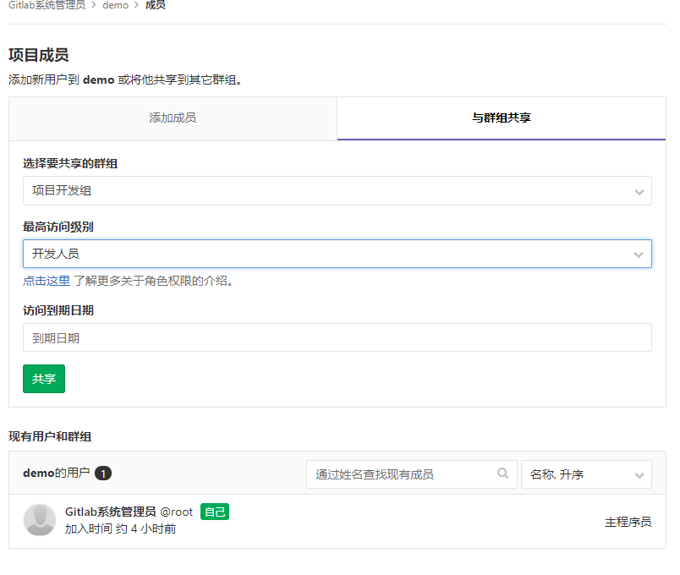
Task: Click the chevron arrow in the 项目开发组 field
Action: [639, 192]
